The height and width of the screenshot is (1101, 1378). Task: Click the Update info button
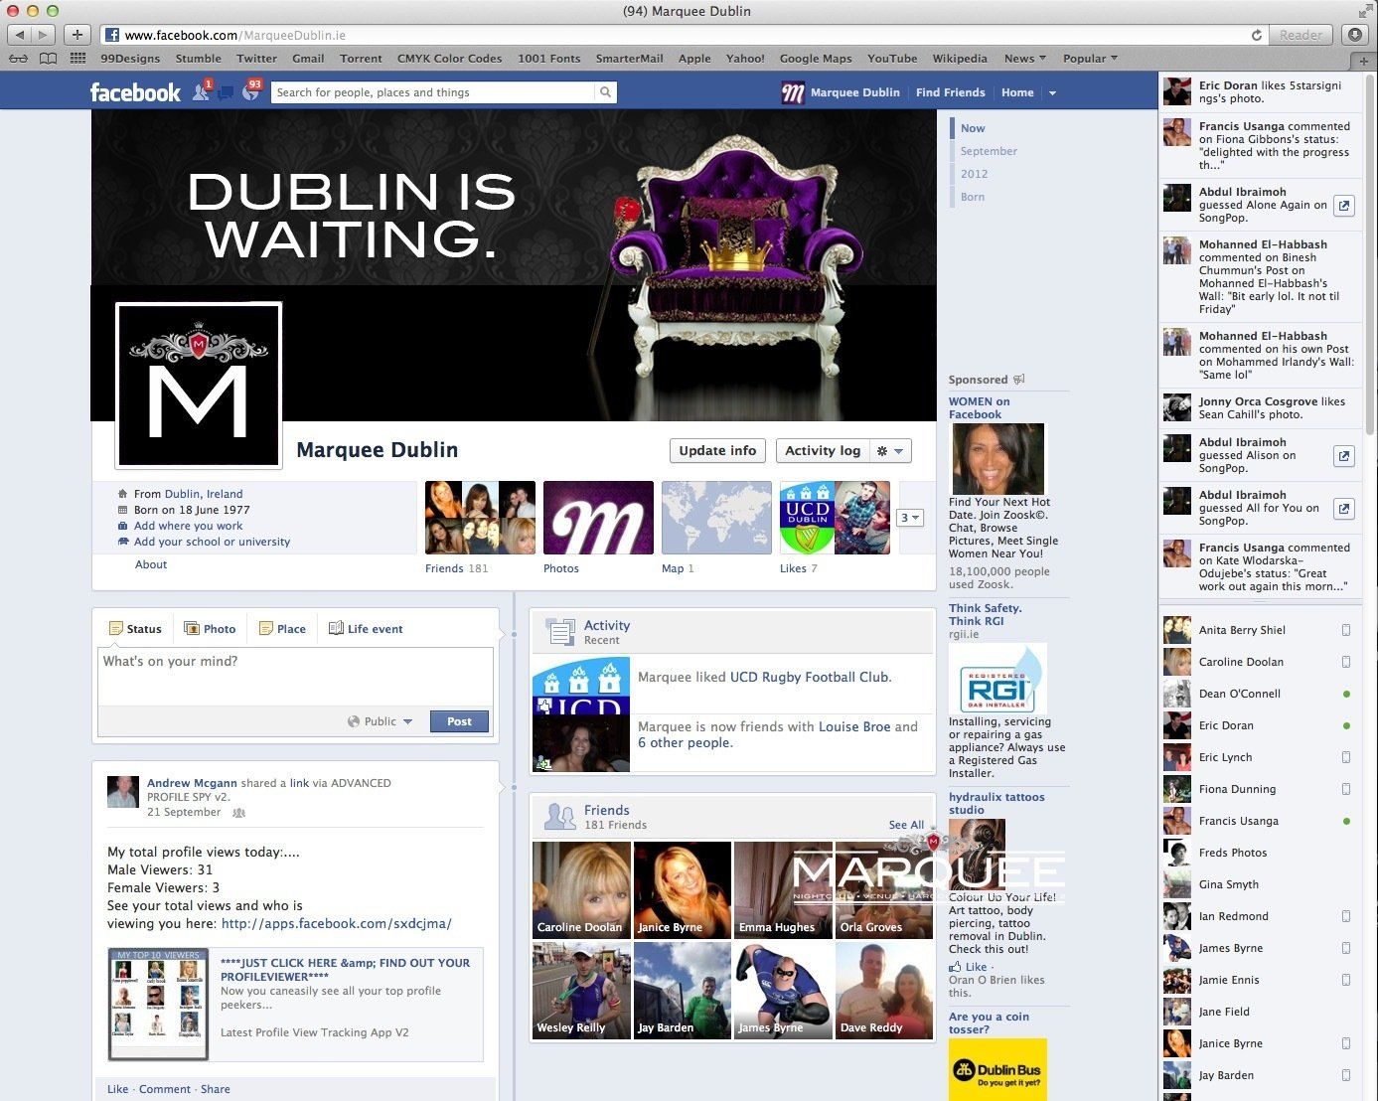click(717, 451)
